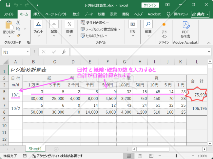Select the cell showing 10/2
The width and height of the screenshot is (213, 159).
[x=16, y=109]
